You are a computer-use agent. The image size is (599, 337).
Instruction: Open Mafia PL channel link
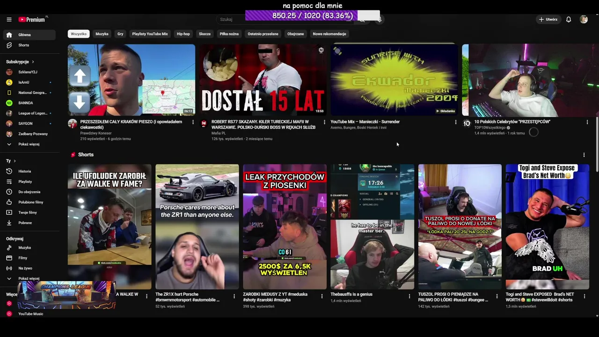(219, 133)
